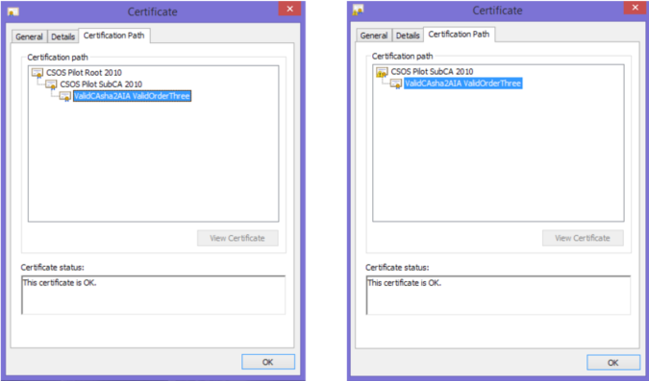Confirm with OK in right Certificate window

pyautogui.click(x=613, y=363)
